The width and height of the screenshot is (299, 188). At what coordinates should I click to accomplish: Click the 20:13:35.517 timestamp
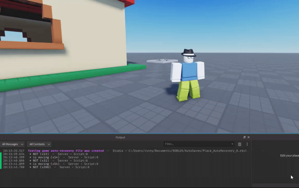(x=14, y=151)
